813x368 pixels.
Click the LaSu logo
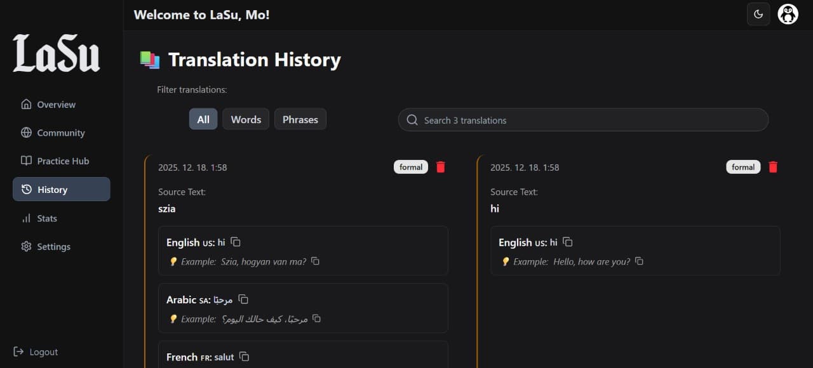(55, 54)
